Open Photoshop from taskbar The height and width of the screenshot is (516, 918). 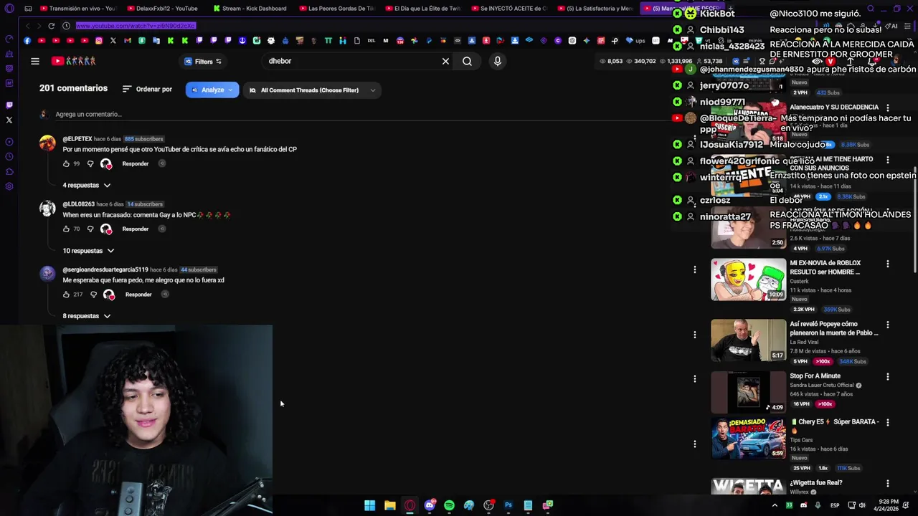508,505
